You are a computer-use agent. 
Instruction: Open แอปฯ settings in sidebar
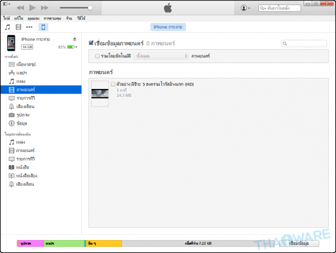click(41, 73)
